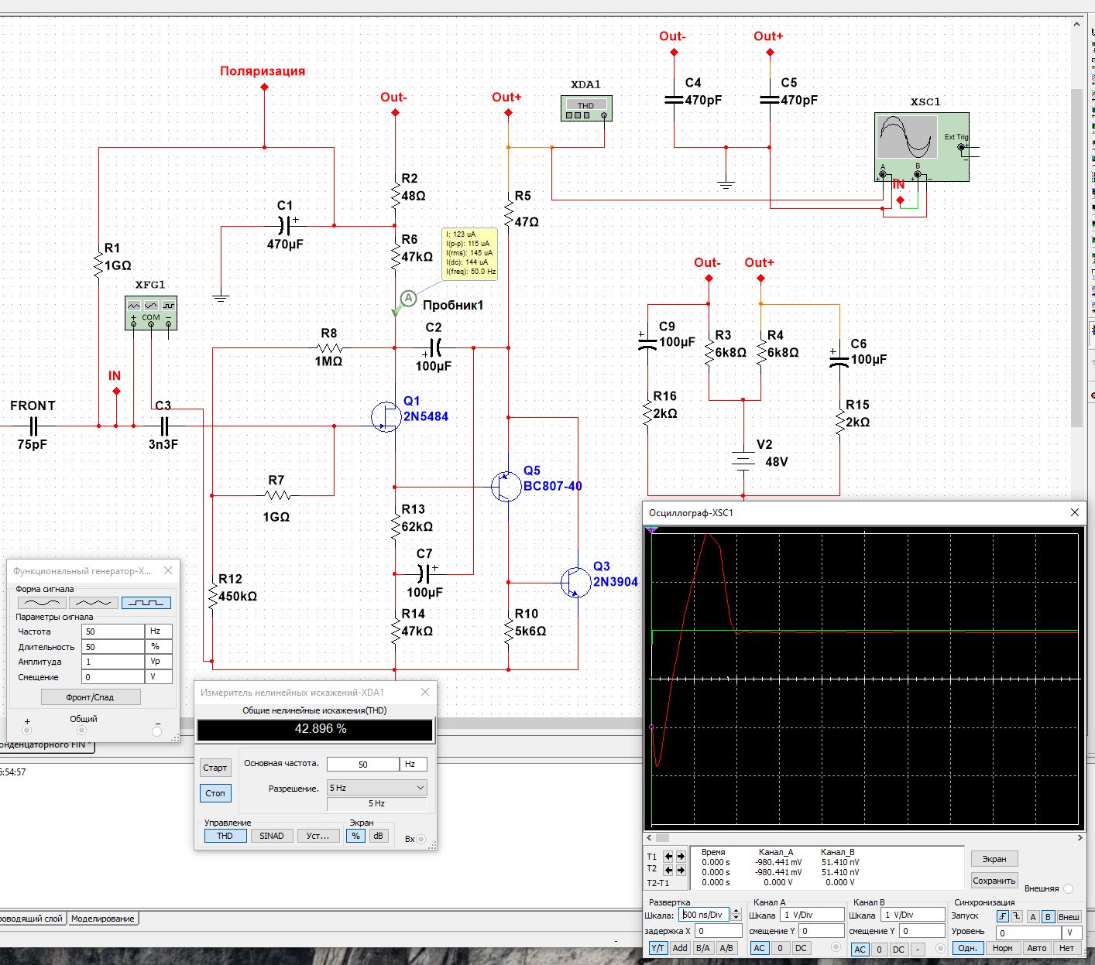1095x965 pixels.
Task: Click the Пробник1 current probe marker
Action: click(x=407, y=299)
